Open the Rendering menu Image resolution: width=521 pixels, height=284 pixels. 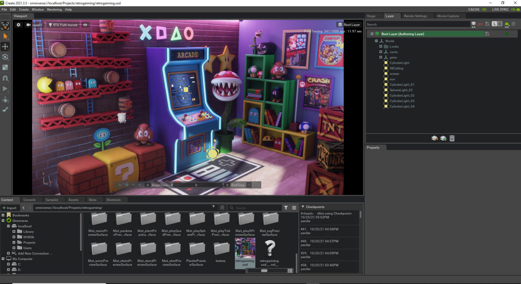point(54,9)
